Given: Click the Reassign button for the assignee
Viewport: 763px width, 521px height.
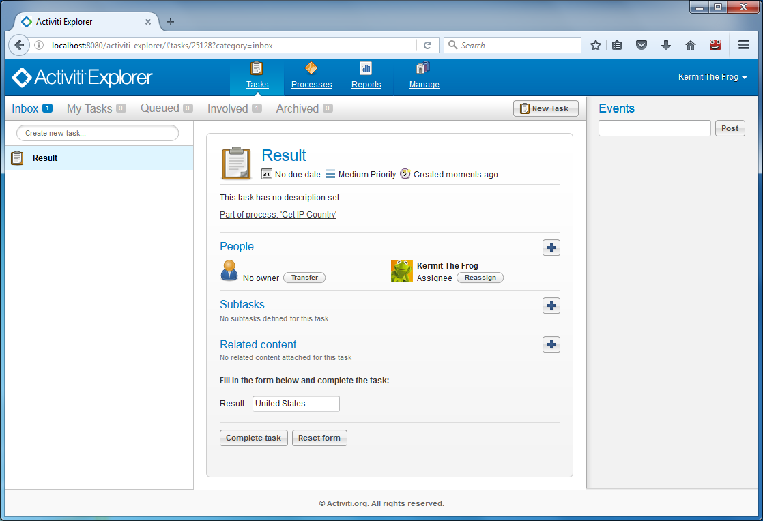Looking at the screenshot, I should coord(480,278).
